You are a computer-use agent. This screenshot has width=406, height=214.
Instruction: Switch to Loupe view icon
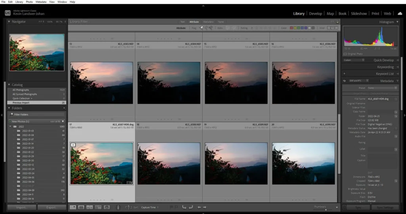point(81,207)
